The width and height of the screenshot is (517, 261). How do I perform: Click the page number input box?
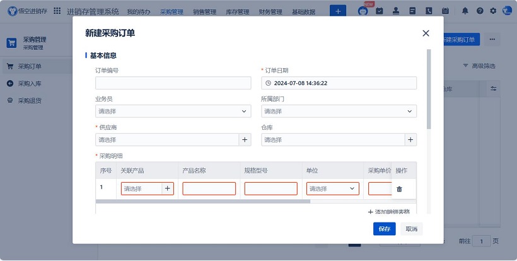[481, 241]
